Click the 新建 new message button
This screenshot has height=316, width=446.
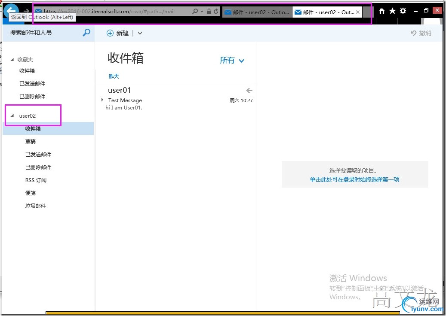tap(117, 33)
